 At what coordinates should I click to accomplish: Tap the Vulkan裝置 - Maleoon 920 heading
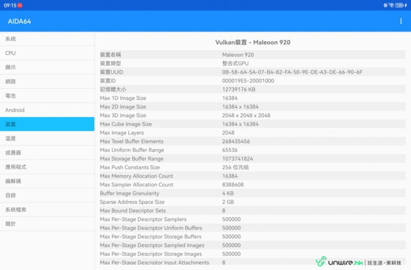coord(253,42)
